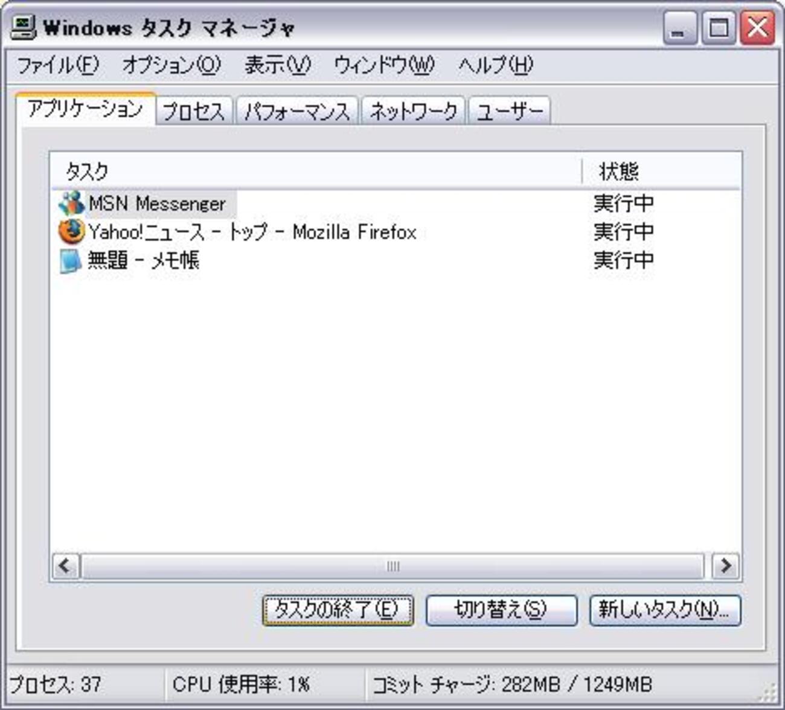The width and height of the screenshot is (785, 710).
Task: Click the Notepad icon beside 無題 - メモ帳
Action: (71, 261)
